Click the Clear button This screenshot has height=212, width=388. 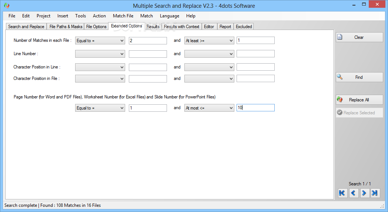pos(359,37)
